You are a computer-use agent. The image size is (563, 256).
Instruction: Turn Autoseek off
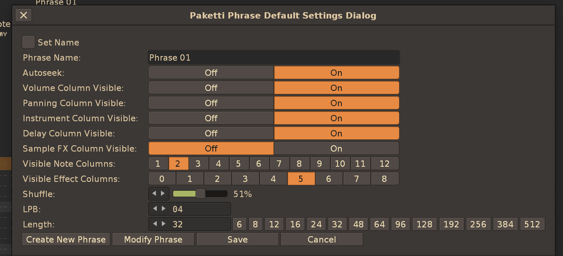[211, 72]
